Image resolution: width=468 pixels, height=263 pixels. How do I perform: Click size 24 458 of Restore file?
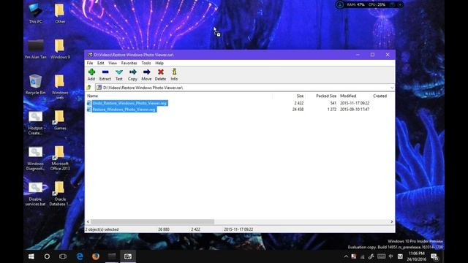click(298, 110)
